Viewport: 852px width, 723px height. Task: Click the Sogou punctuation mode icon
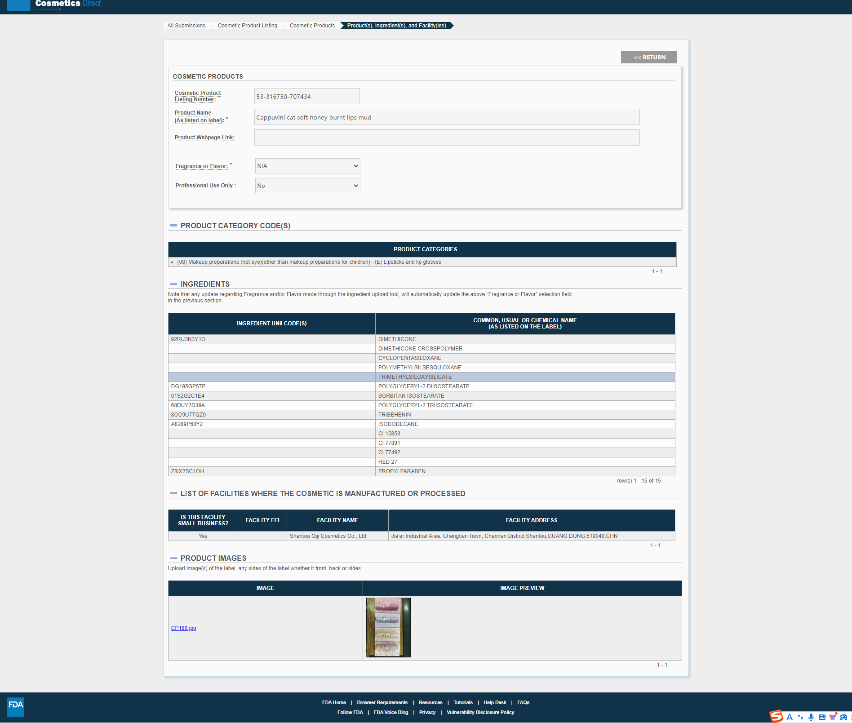click(x=800, y=717)
